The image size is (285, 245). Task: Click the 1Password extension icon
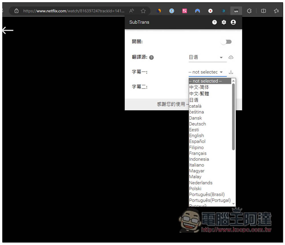(172, 11)
